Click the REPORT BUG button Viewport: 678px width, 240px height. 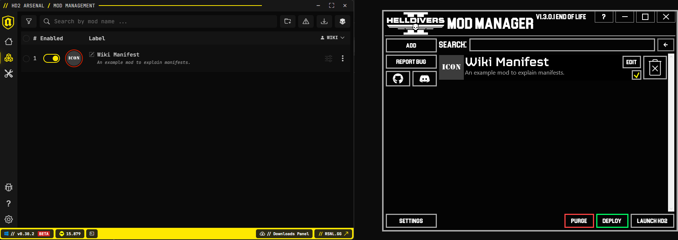pyautogui.click(x=411, y=62)
